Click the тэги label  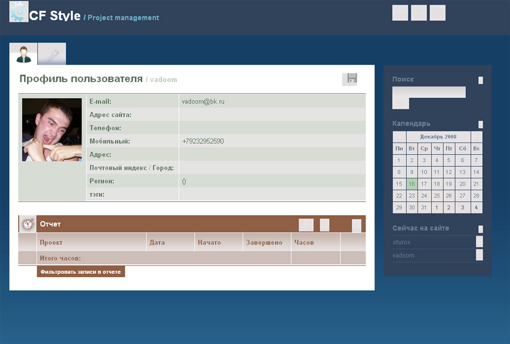tap(97, 195)
